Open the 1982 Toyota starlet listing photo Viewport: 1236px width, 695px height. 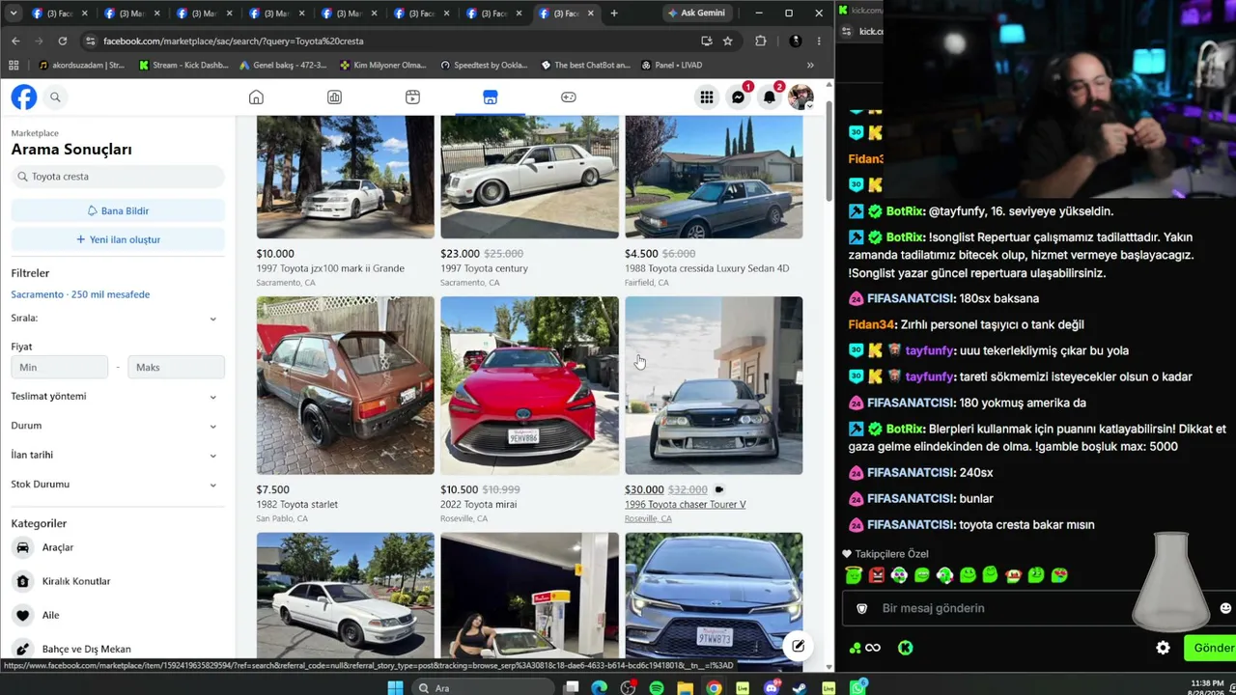[x=345, y=385]
